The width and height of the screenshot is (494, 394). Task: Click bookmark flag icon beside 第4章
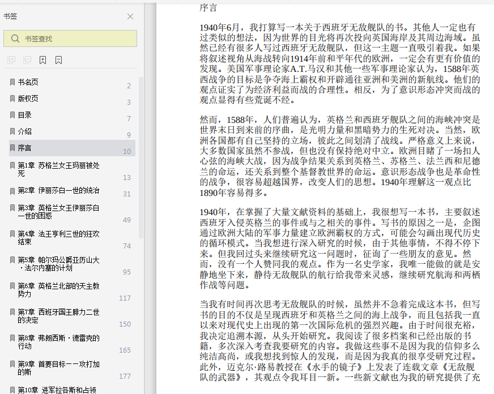coord(12,234)
